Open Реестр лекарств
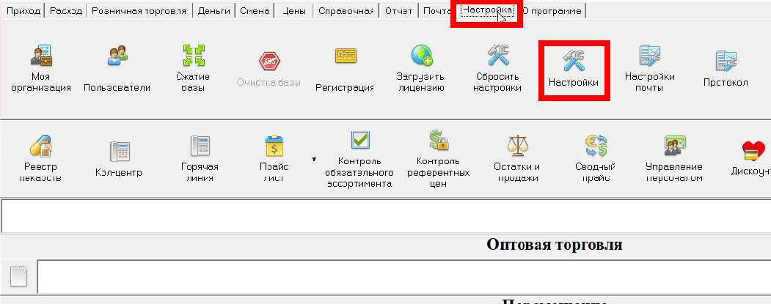The image size is (771, 304). tap(41, 159)
